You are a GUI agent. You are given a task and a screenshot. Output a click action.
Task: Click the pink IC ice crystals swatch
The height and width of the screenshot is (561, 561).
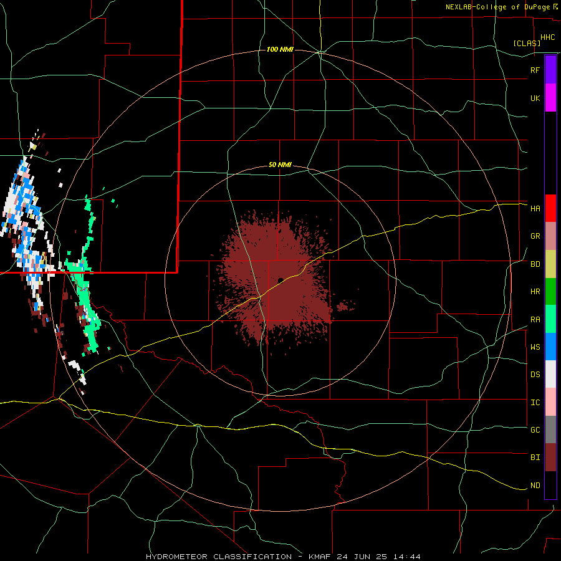click(x=550, y=402)
